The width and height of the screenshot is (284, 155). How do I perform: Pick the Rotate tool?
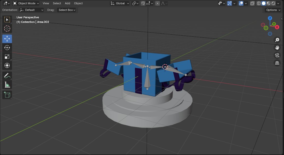pos(7,48)
